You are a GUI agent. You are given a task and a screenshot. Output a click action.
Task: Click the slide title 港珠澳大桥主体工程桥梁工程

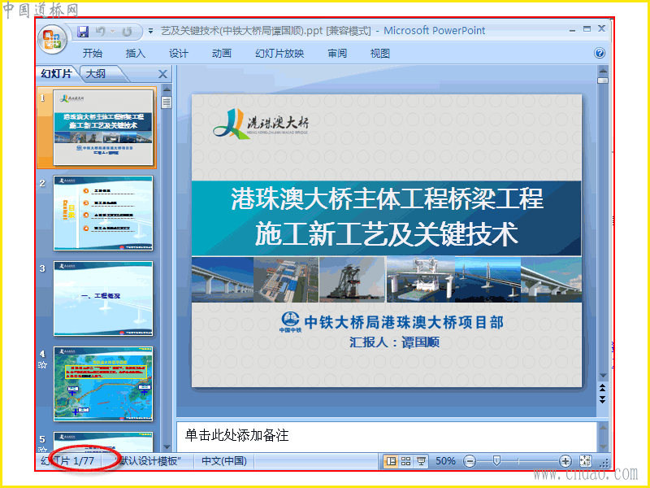click(x=387, y=198)
